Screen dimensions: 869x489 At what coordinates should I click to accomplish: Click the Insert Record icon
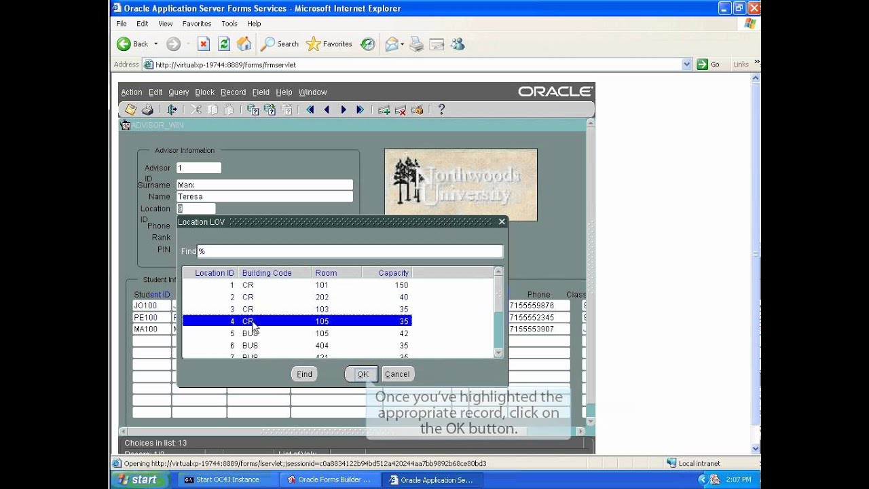tap(384, 109)
